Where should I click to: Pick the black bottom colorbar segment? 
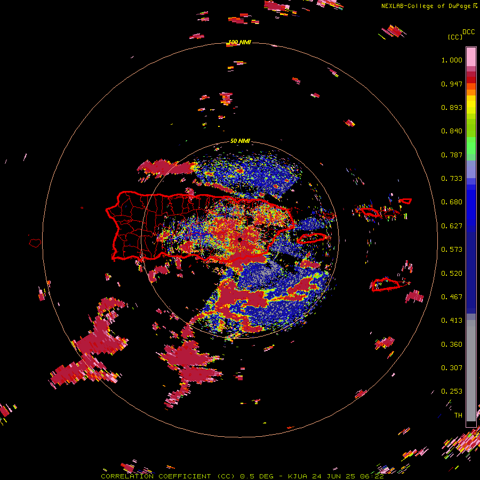tap(471, 424)
